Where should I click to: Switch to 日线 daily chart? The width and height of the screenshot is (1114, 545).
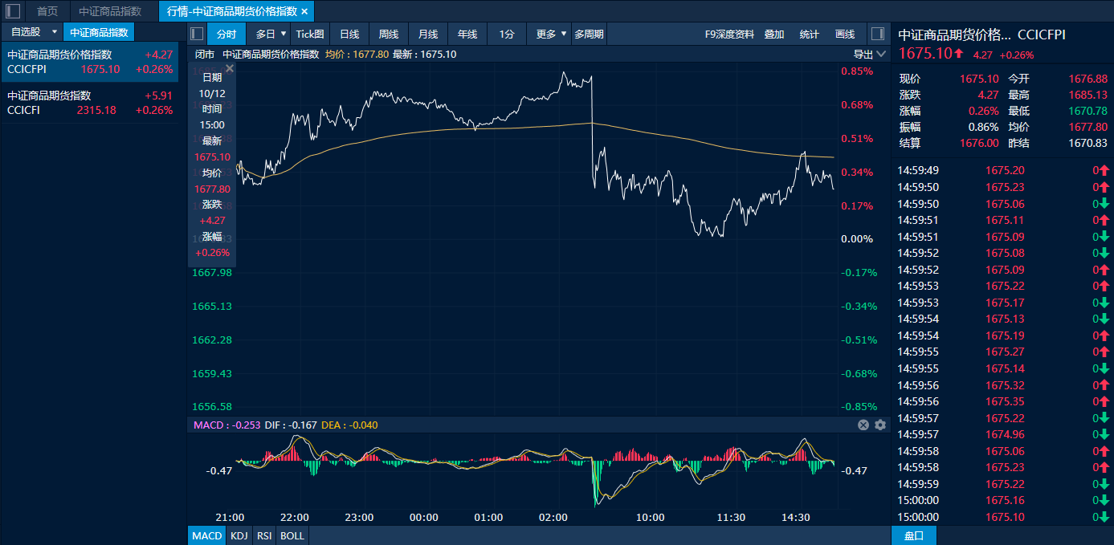coord(349,34)
